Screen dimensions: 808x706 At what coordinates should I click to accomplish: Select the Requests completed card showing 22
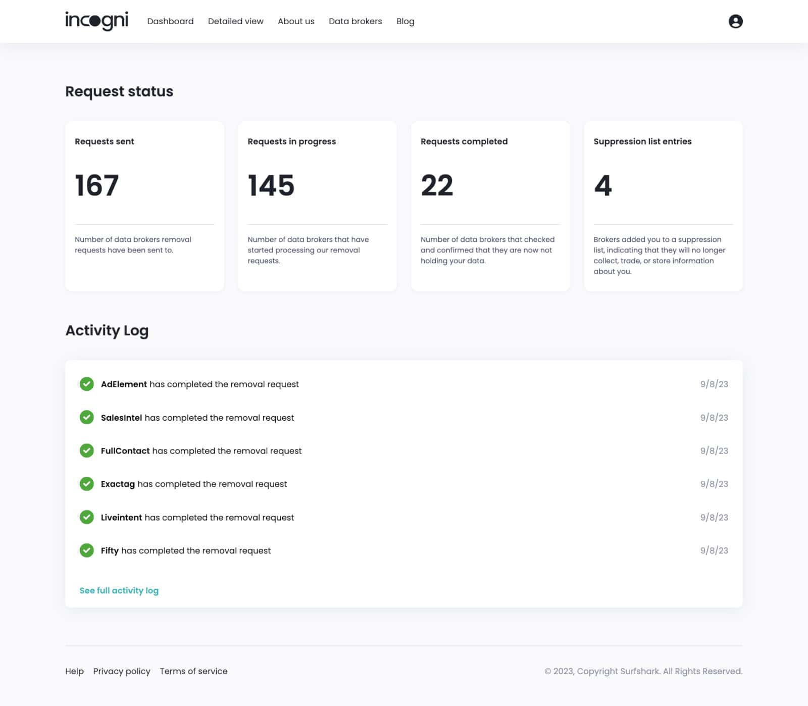(x=490, y=206)
